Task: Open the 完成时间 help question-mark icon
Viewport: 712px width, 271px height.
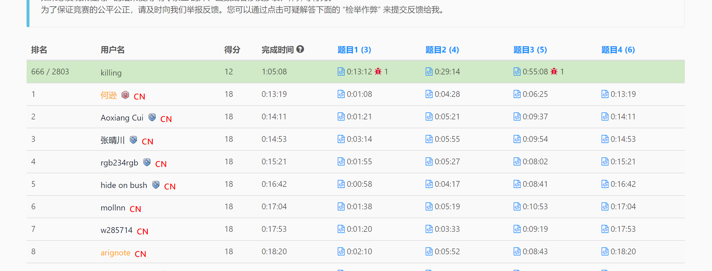Action: 300,49
